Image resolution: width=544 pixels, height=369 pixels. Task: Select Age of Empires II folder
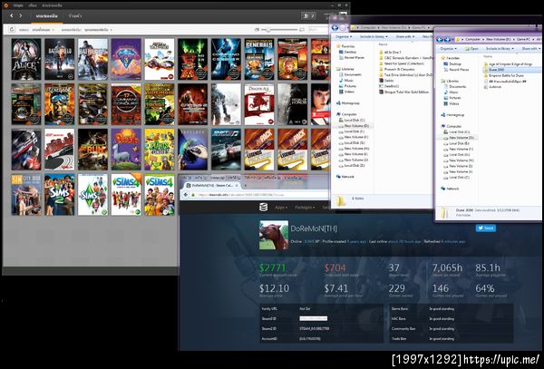508,64
